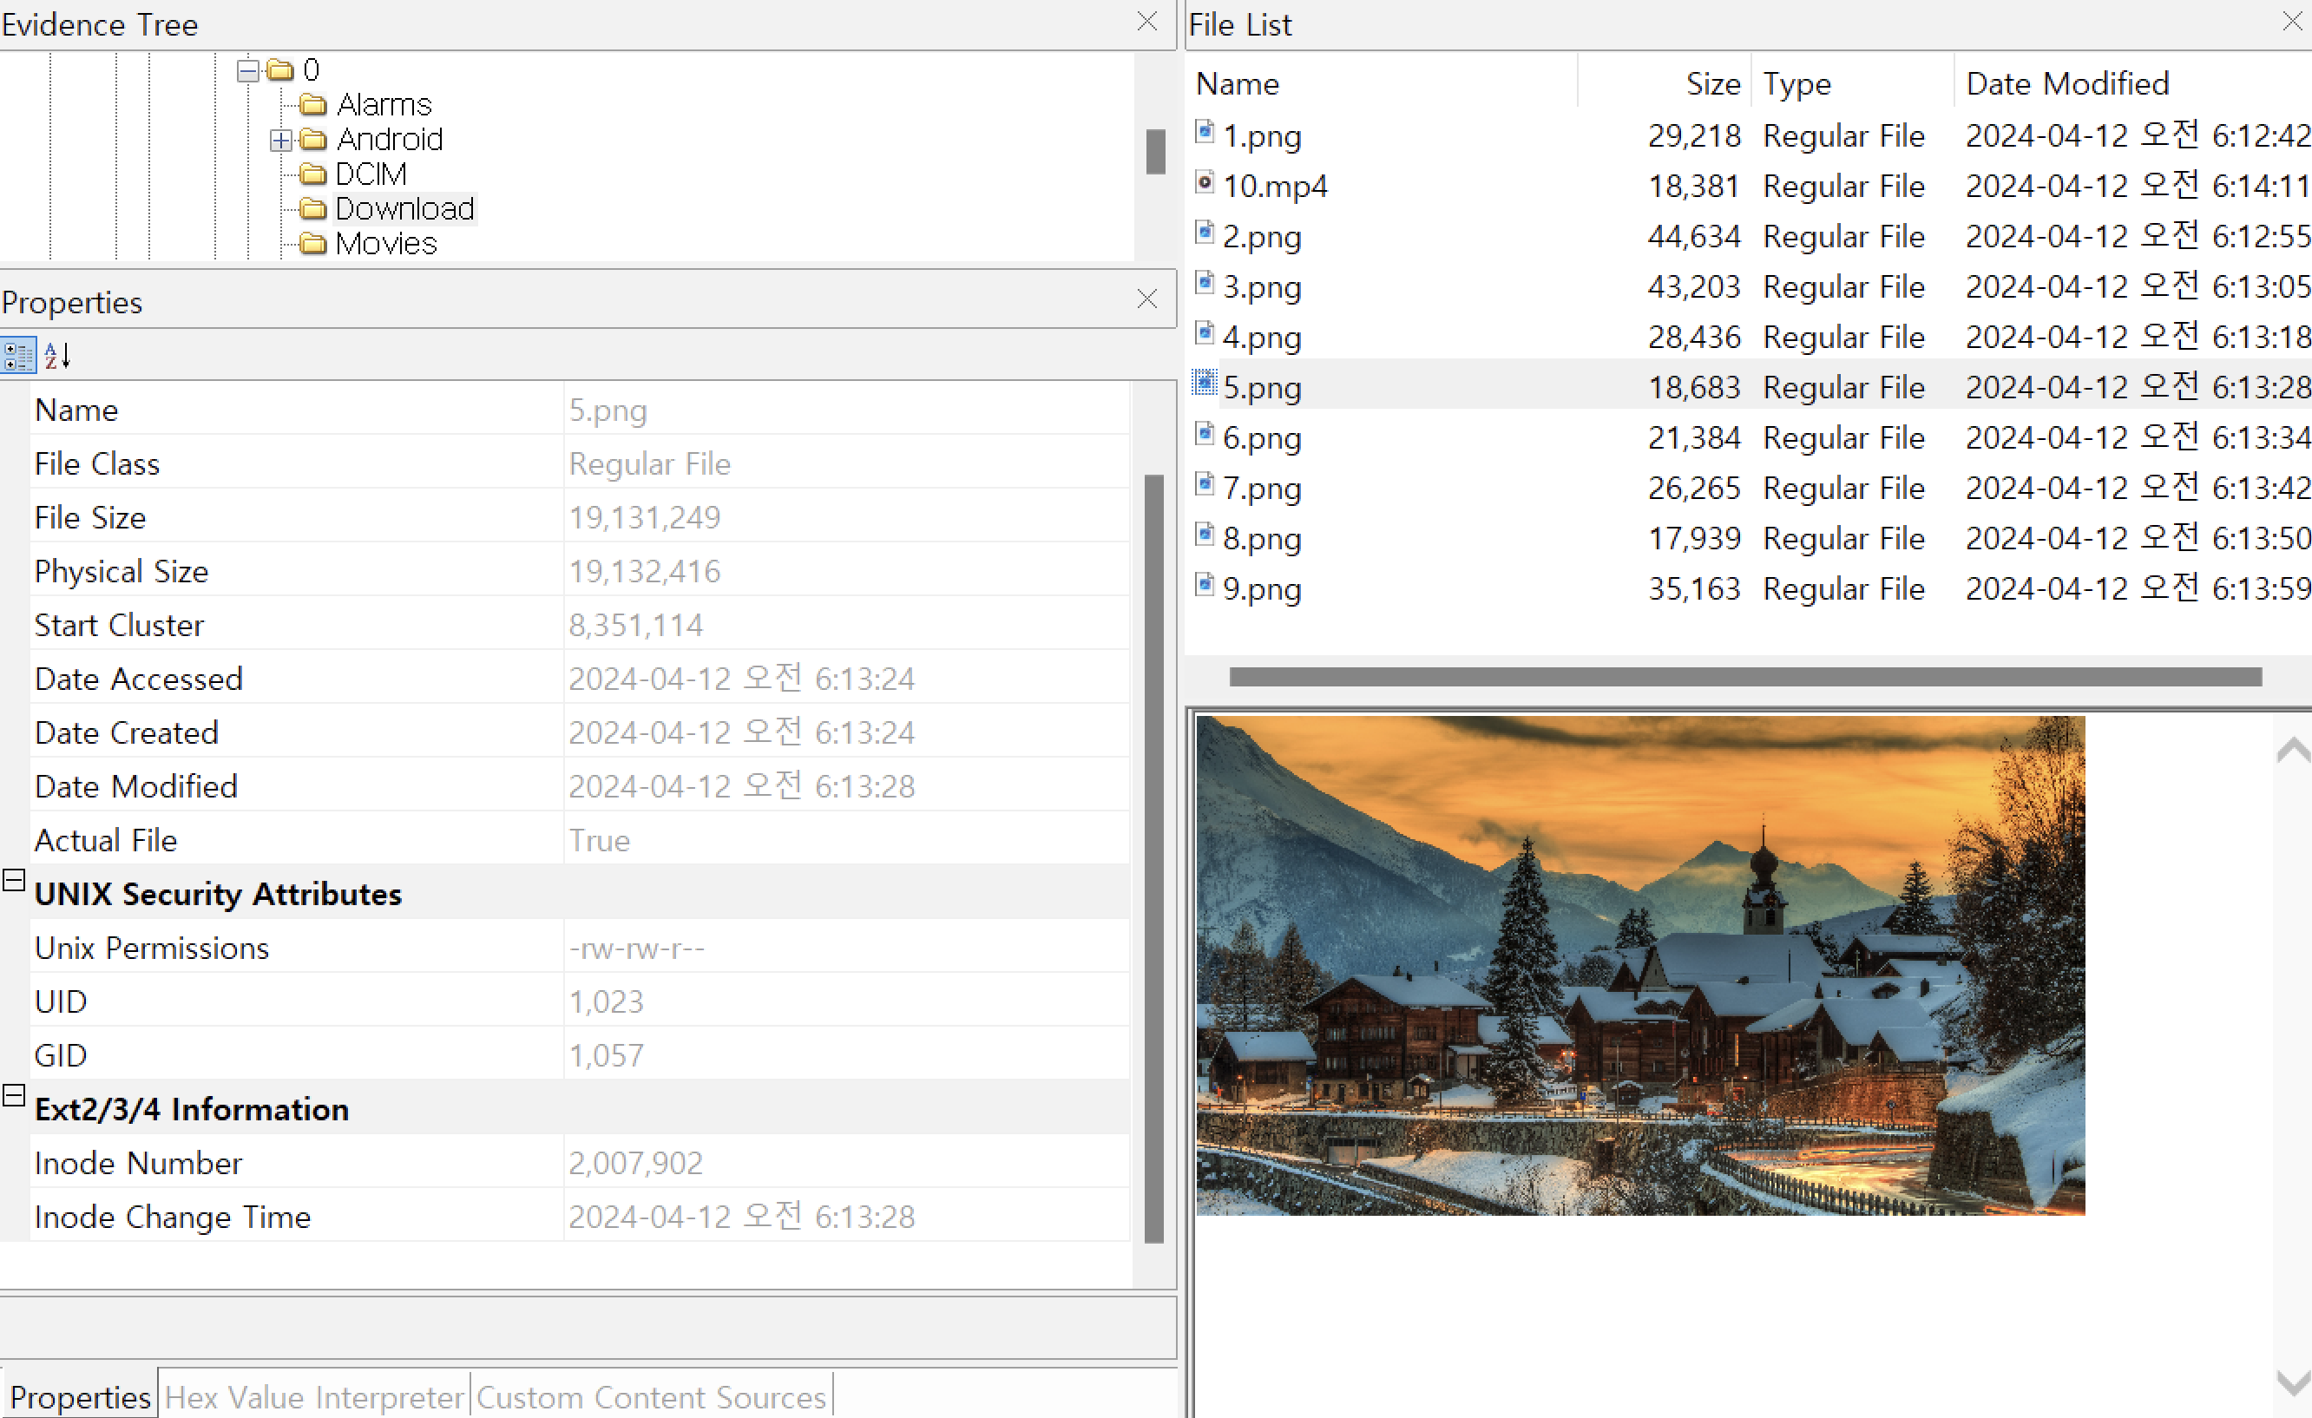This screenshot has width=2312, height=1418.
Task: Click the file icon of 1.png
Action: (1205, 131)
